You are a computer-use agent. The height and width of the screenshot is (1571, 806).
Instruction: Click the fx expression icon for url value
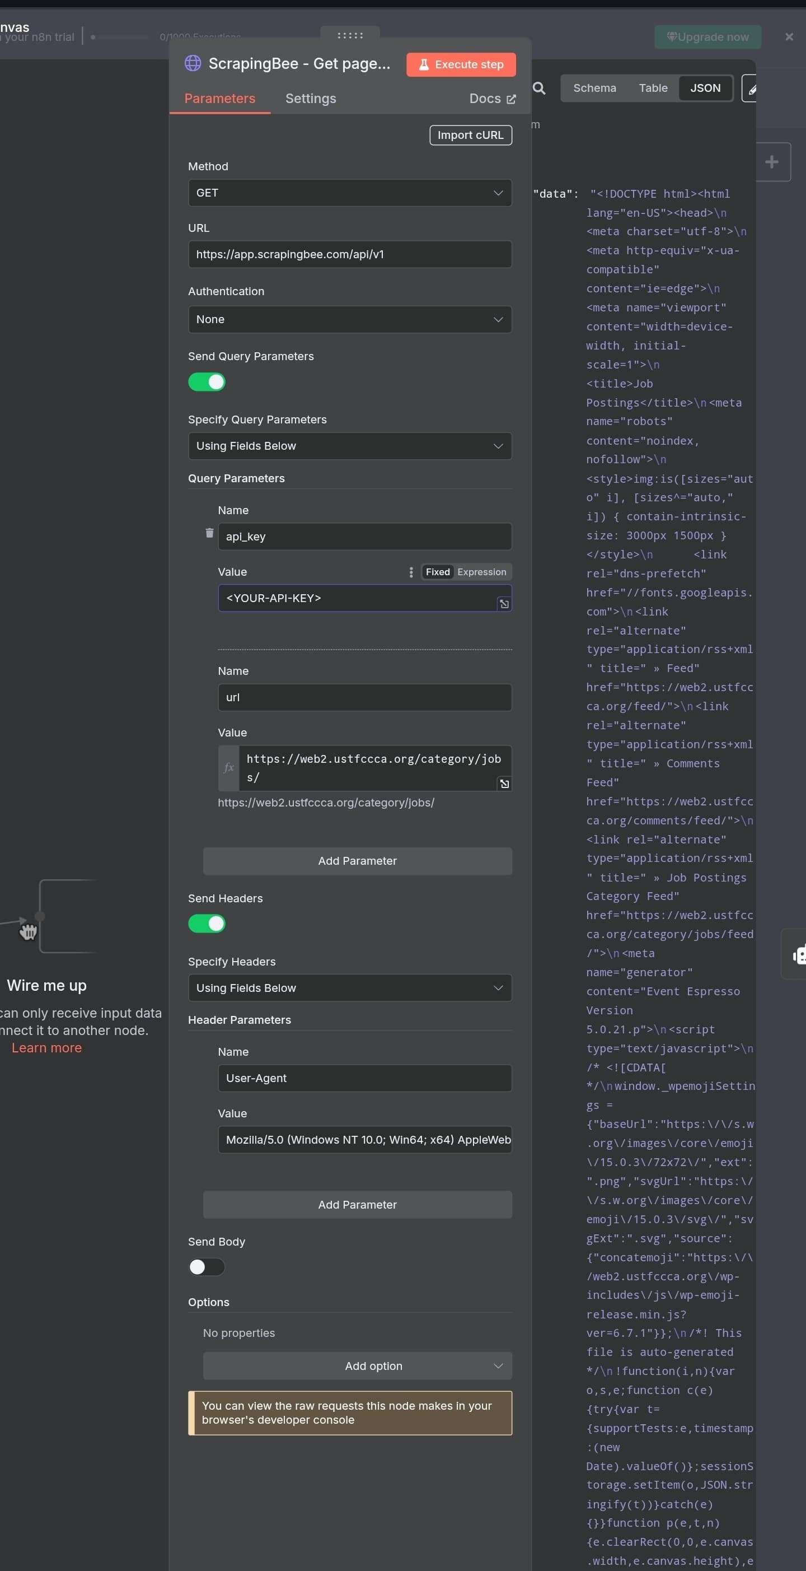pyautogui.click(x=228, y=767)
